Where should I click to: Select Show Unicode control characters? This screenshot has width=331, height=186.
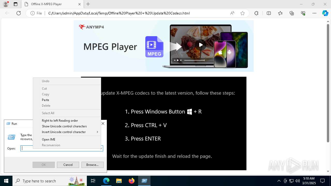(x=67, y=126)
